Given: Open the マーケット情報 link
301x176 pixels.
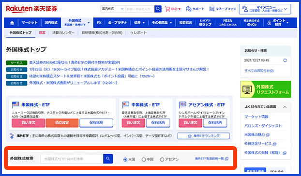Looking at the screenshot, I should (x=256, y=117).
